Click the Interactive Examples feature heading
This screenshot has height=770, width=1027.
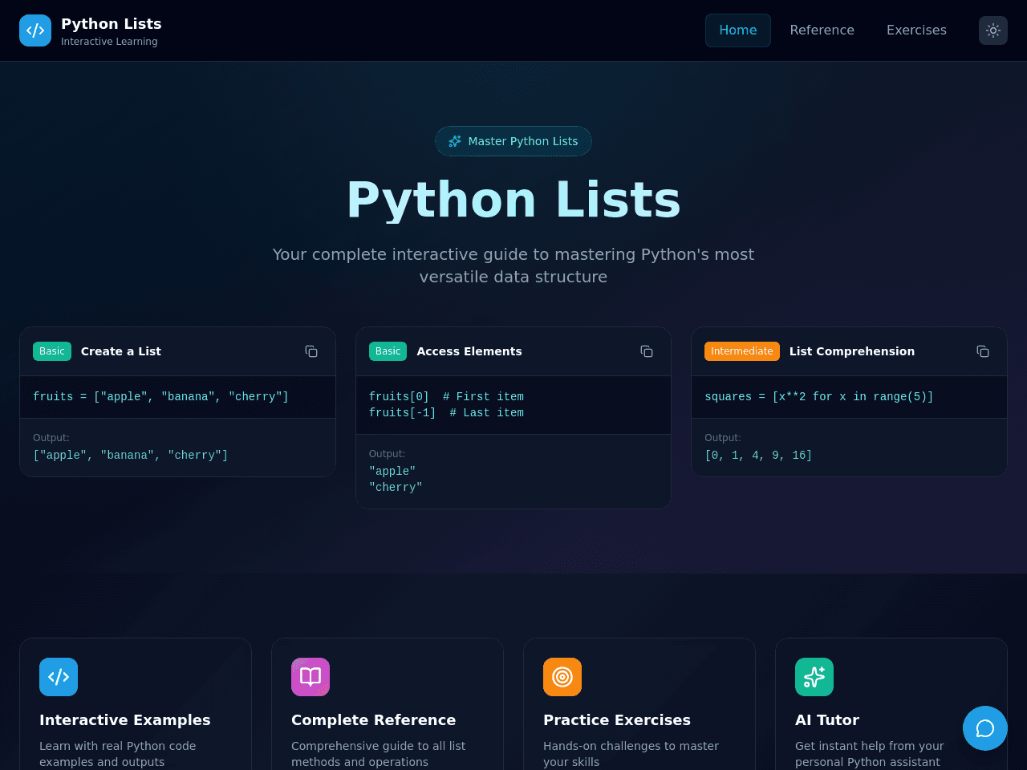(125, 720)
